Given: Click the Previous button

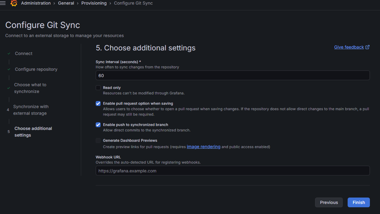Looking at the screenshot, I should [328, 202].
